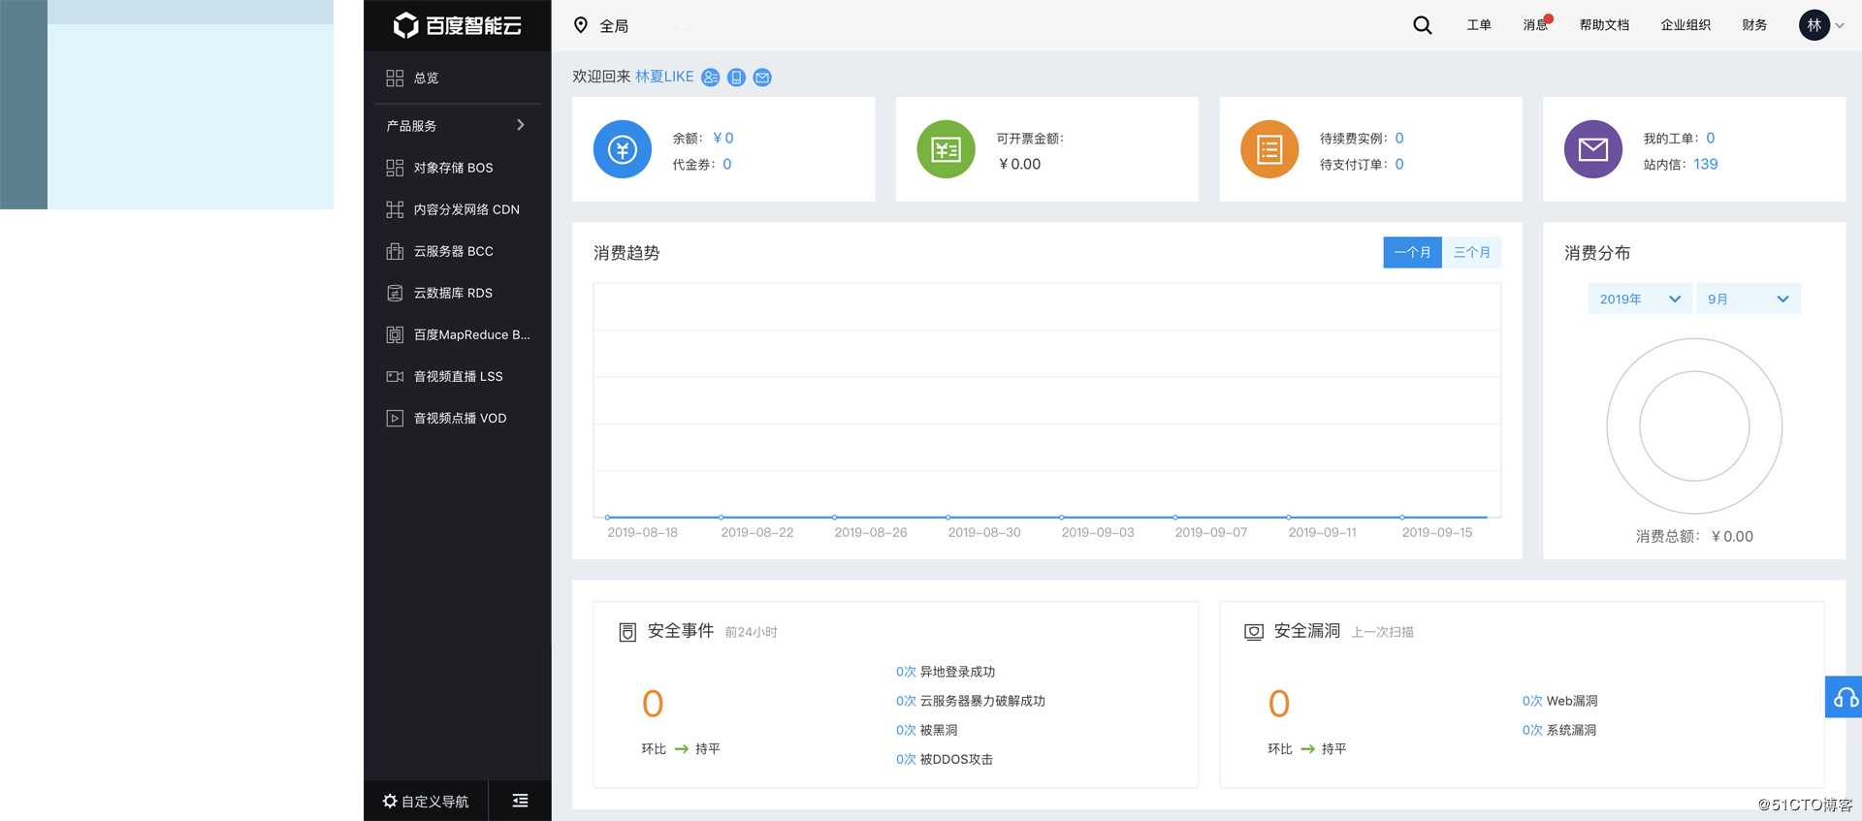Open the 2019年 year dropdown
This screenshot has height=821, width=1862.
tap(1640, 299)
